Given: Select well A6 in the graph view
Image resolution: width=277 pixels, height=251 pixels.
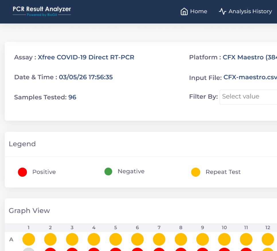Looking at the screenshot, I should pos(137,239).
